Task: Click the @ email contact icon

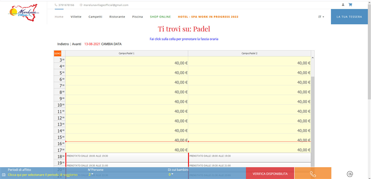Action: (x=350, y=174)
